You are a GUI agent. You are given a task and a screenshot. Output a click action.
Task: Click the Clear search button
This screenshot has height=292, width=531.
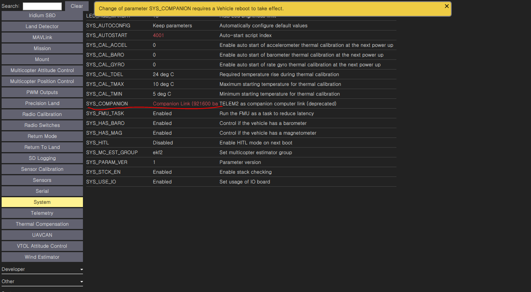tap(76, 6)
